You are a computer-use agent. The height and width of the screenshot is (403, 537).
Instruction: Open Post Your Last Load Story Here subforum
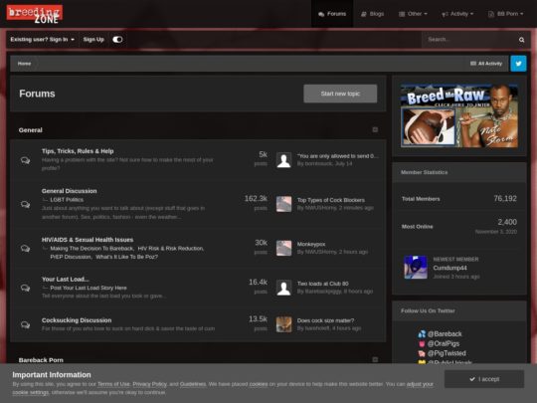coord(89,288)
